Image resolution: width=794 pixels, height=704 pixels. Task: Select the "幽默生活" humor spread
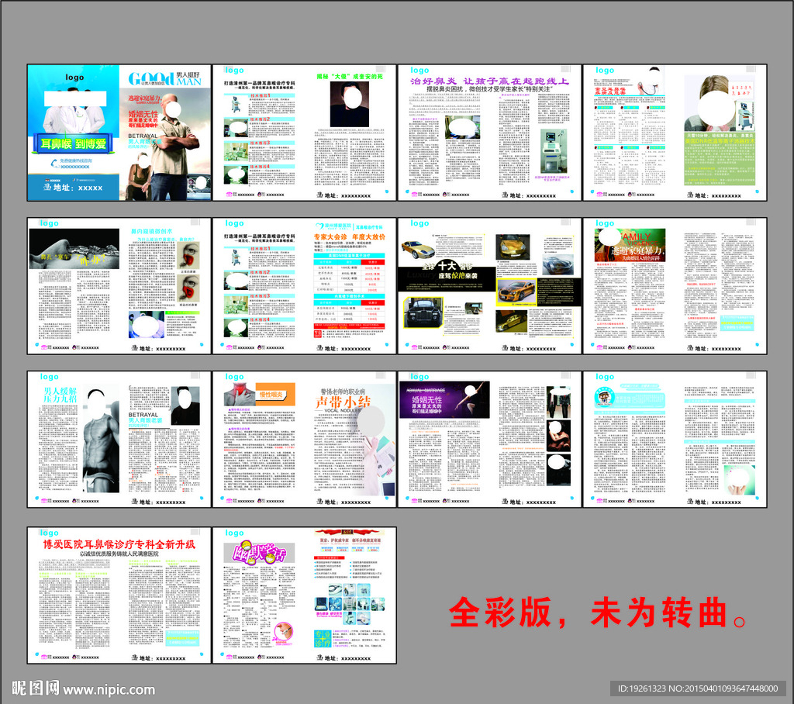tap(304, 595)
